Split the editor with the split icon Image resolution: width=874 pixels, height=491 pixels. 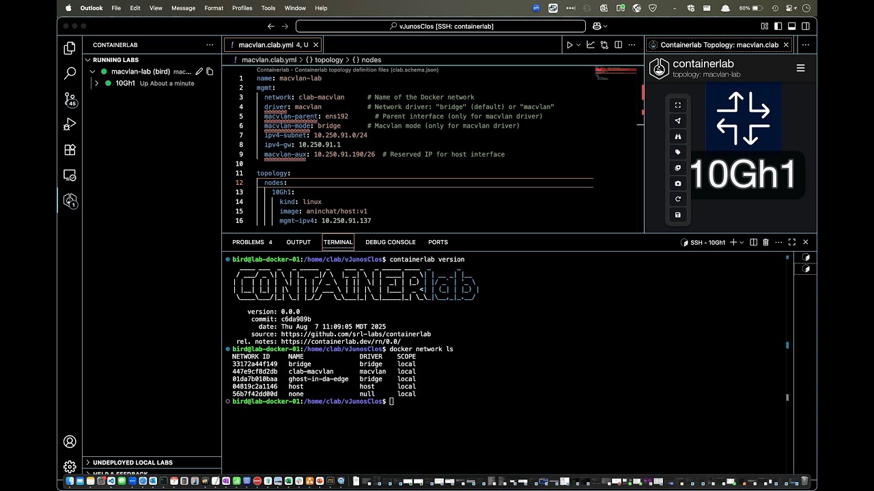pos(619,45)
